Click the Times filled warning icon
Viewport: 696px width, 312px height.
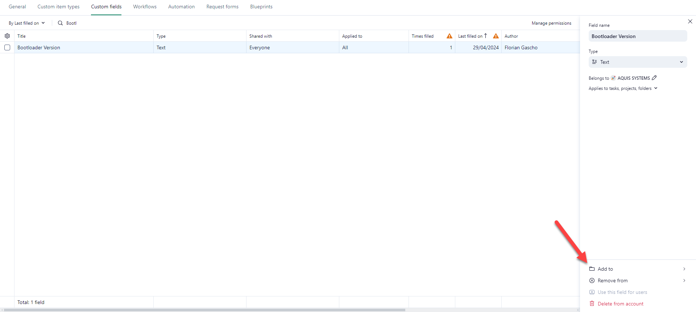coord(449,36)
